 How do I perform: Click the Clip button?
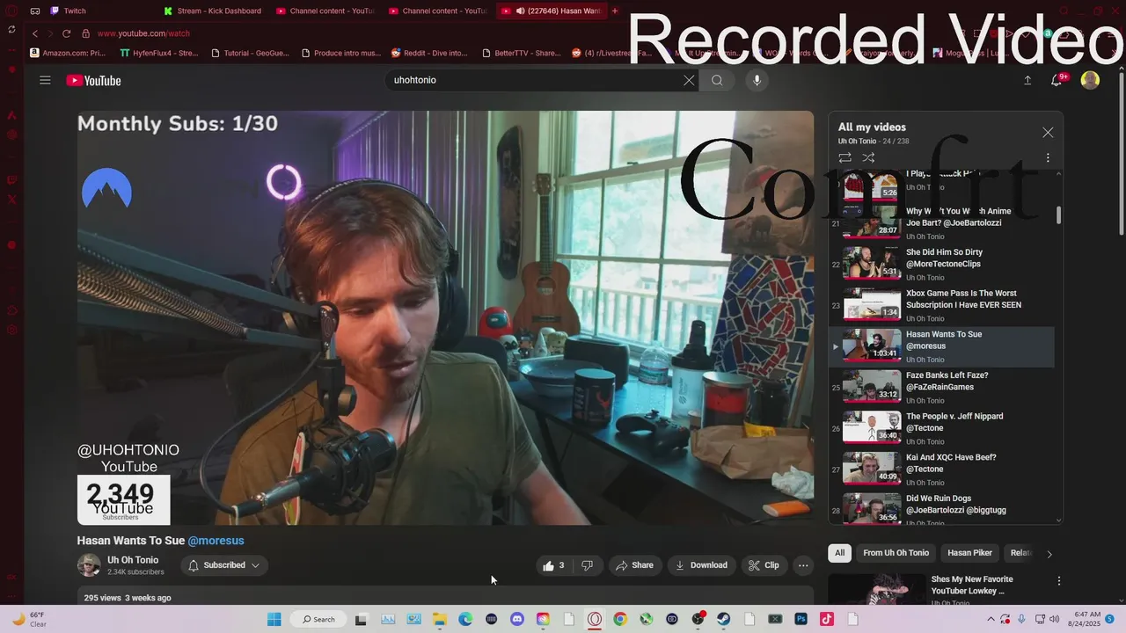tap(764, 565)
